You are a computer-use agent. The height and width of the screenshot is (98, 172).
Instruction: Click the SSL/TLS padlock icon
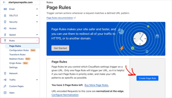pos(5,15)
